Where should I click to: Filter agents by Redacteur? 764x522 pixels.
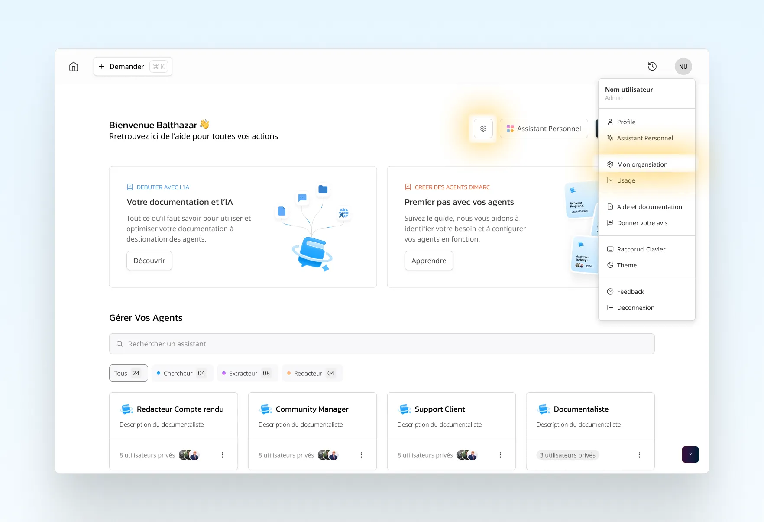(x=312, y=373)
